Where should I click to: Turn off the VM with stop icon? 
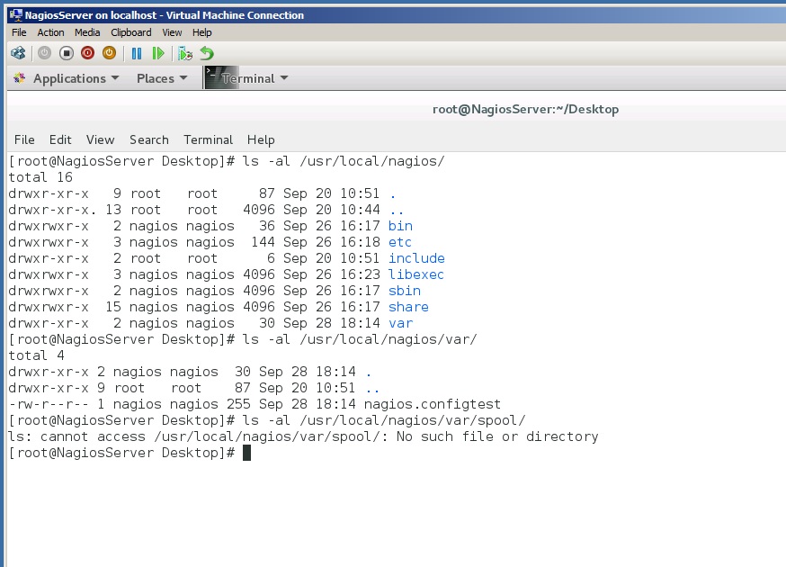[x=67, y=53]
